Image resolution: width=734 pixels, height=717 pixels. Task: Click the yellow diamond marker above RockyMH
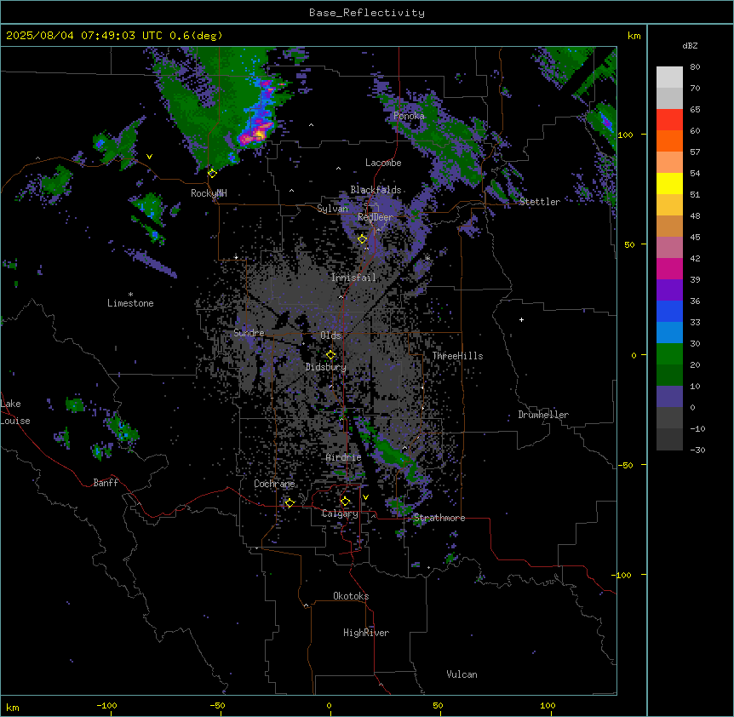point(212,174)
